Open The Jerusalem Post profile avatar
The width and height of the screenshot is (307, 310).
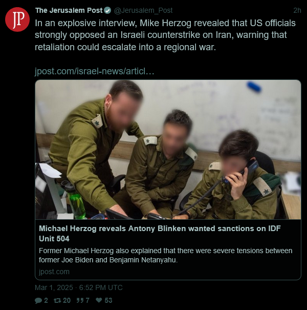point(17,19)
